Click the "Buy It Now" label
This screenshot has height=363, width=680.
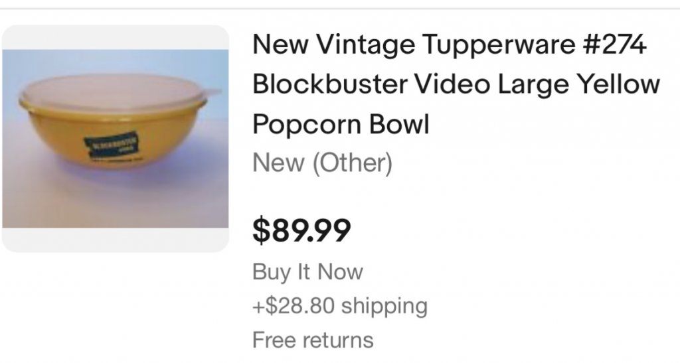pos(307,271)
